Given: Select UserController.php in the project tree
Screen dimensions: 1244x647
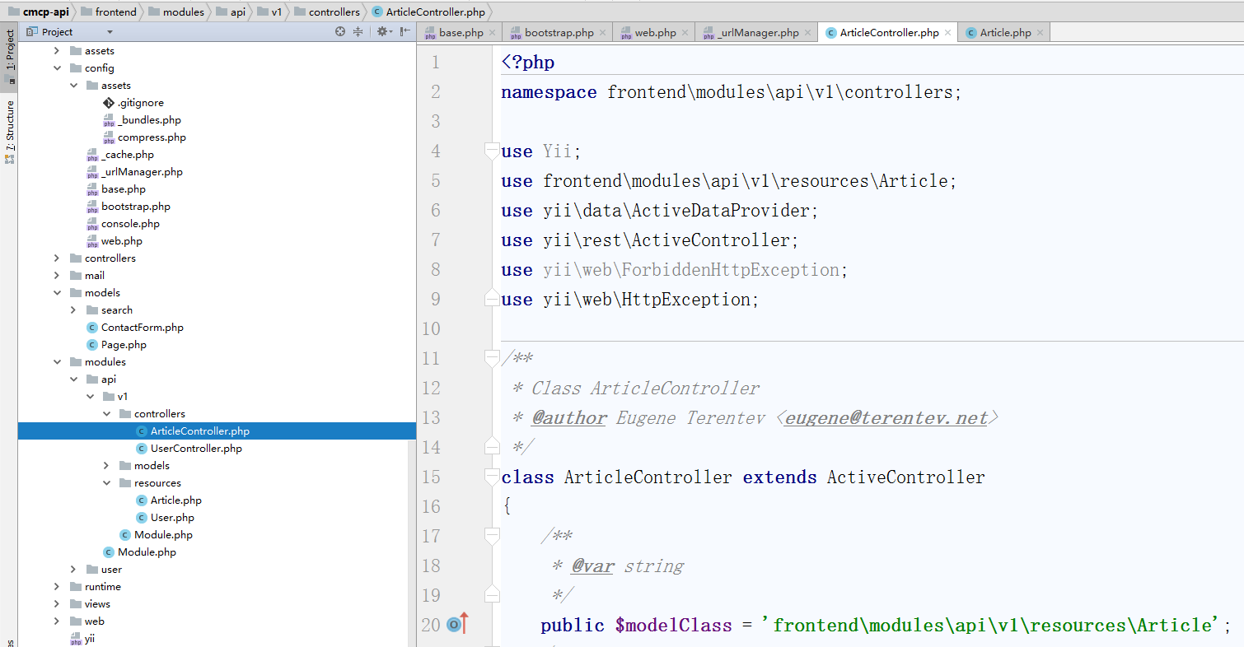Looking at the screenshot, I should [x=196, y=449].
